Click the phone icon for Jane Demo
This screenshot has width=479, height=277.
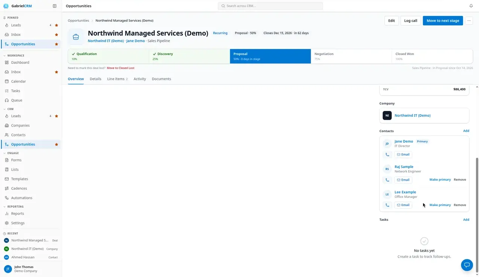pos(387,155)
